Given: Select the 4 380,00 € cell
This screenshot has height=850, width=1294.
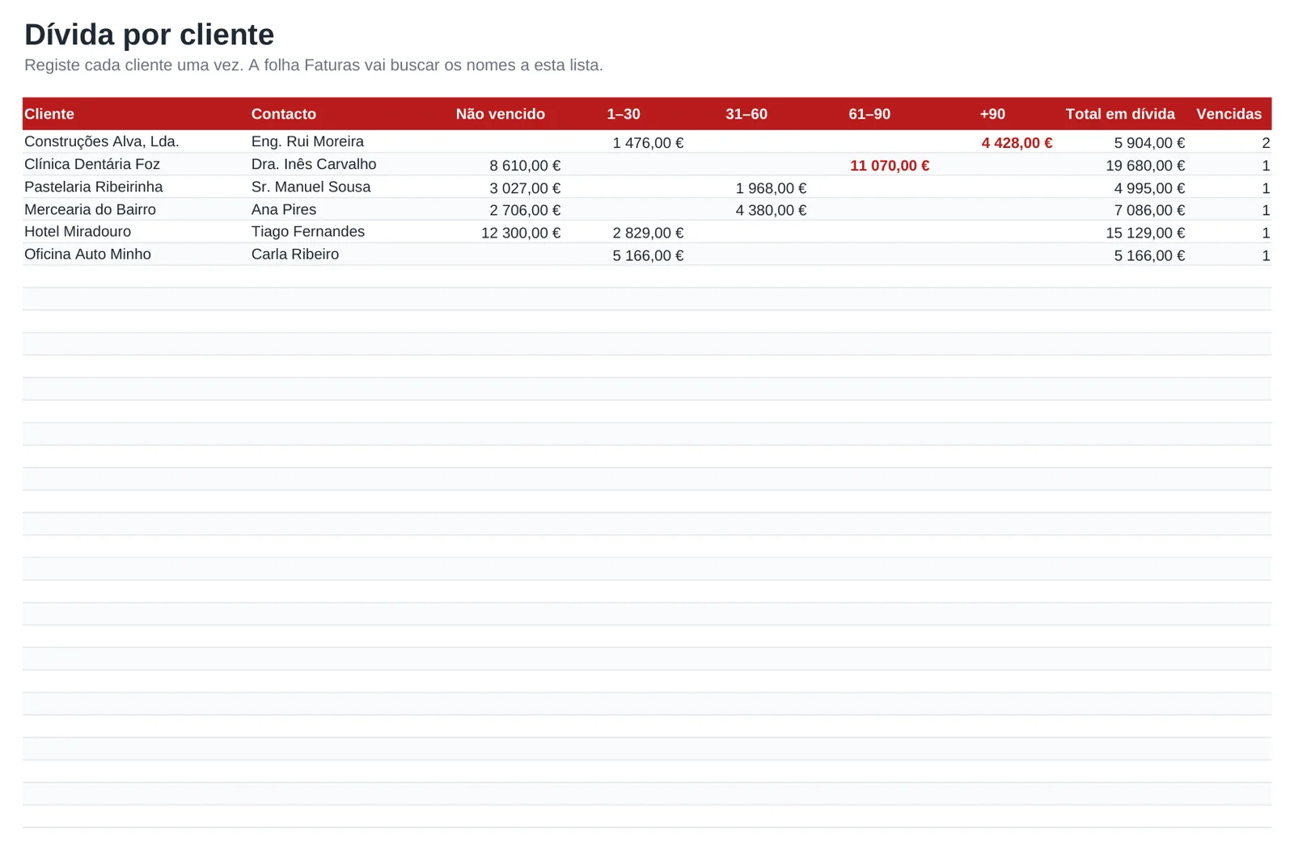Looking at the screenshot, I should [x=771, y=210].
